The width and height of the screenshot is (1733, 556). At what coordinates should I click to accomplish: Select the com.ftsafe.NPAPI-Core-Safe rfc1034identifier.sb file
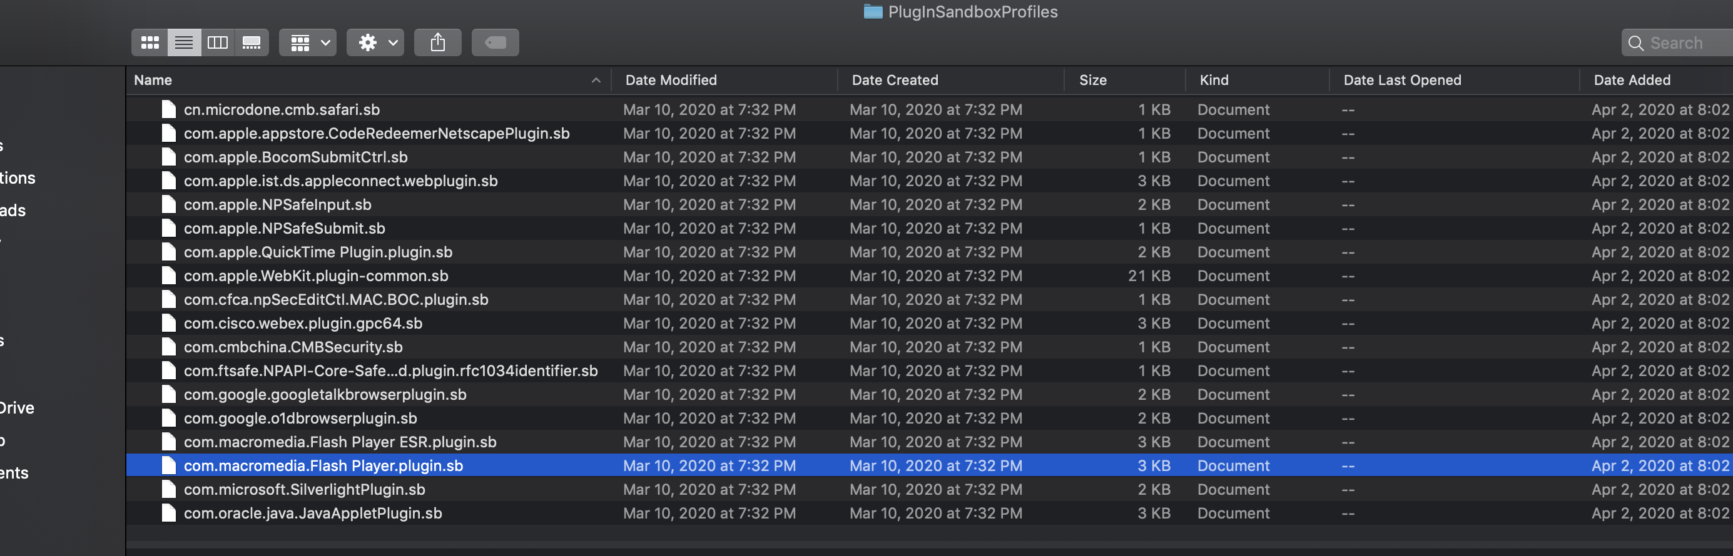tap(928, 370)
